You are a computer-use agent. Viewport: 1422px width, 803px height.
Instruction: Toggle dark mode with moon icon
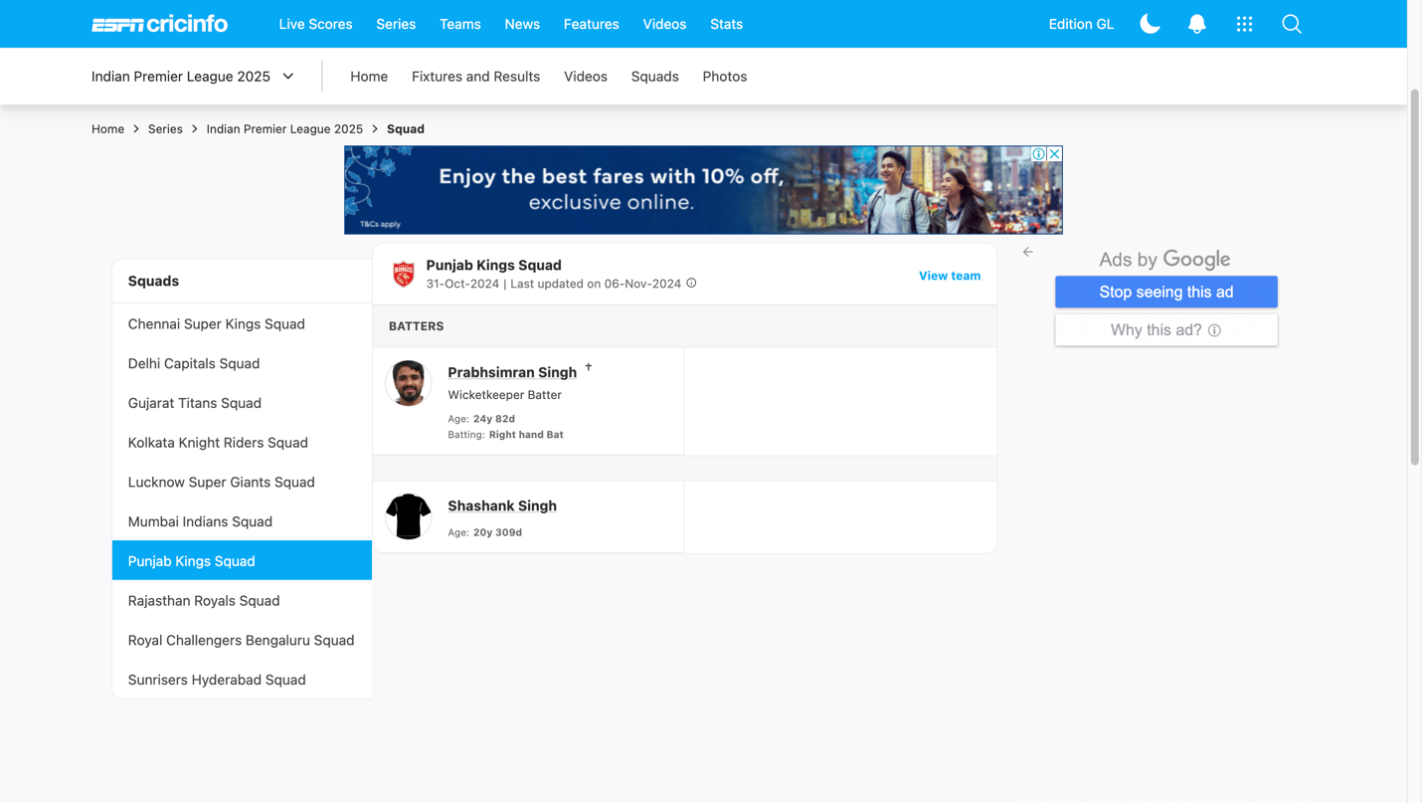point(1150,24)
